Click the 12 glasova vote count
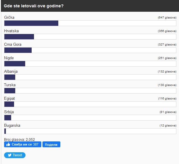The image size is (179, 164). pyautogui.click(x=168, y=126)
